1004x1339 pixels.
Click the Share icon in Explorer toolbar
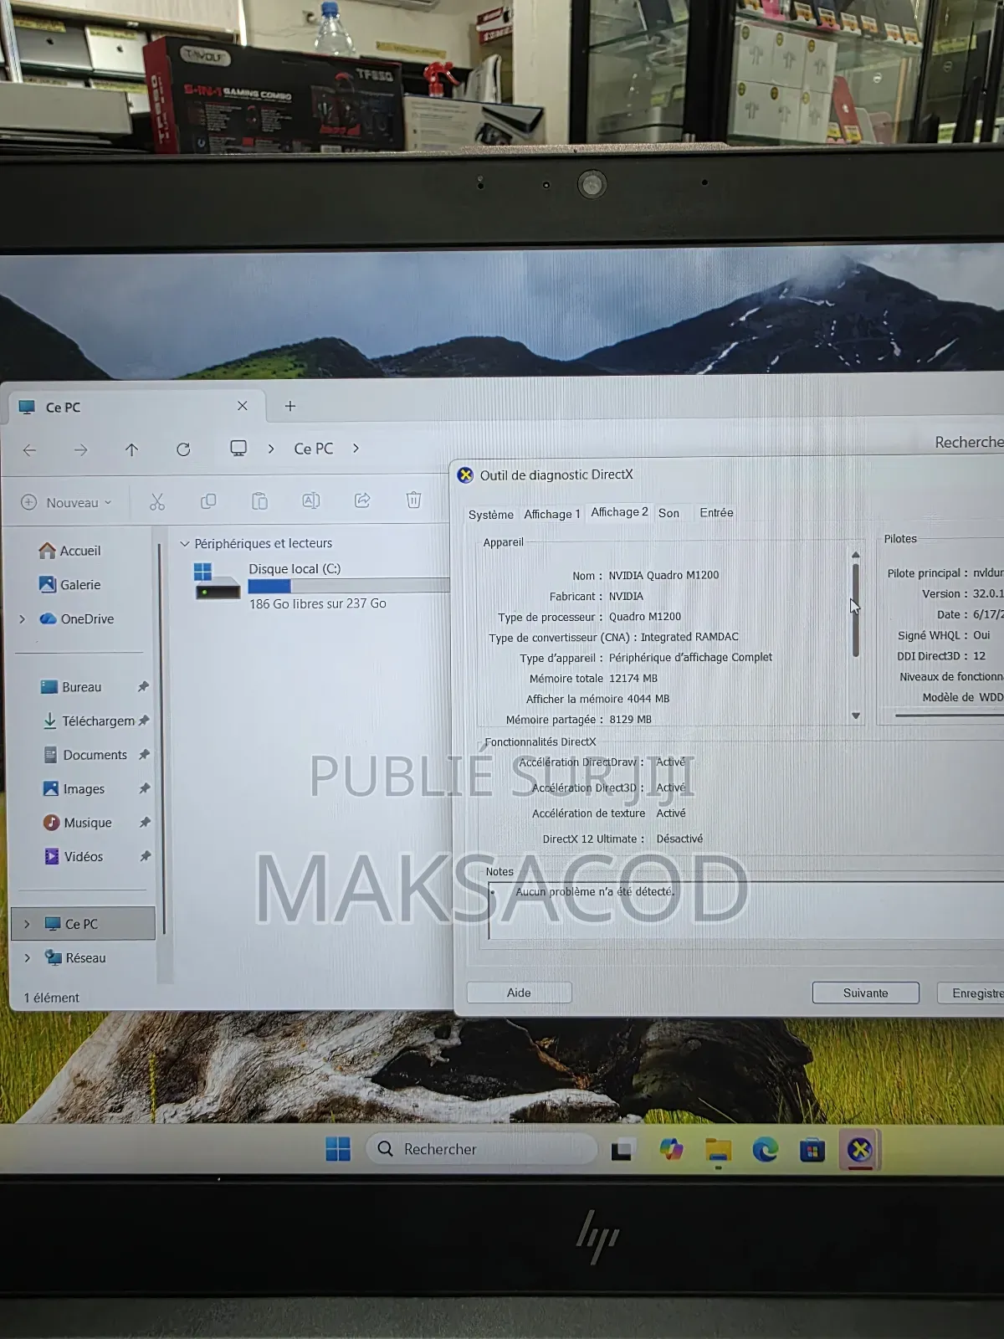coord(362,500)
